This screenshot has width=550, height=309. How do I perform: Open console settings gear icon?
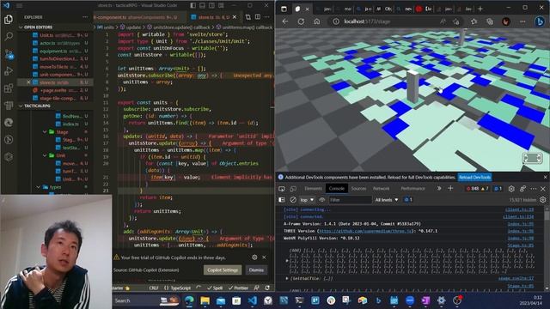pyautogui.click(x=543, y=200)
